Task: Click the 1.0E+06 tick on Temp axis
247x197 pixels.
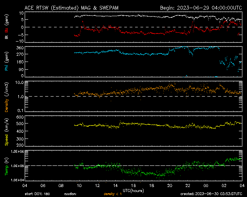Action: (x=17, y=152)
